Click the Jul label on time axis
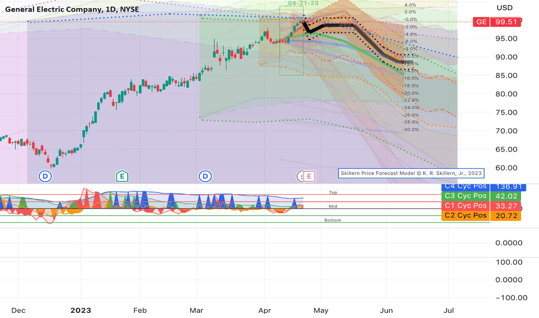539x318 pixels. (449, 310)
